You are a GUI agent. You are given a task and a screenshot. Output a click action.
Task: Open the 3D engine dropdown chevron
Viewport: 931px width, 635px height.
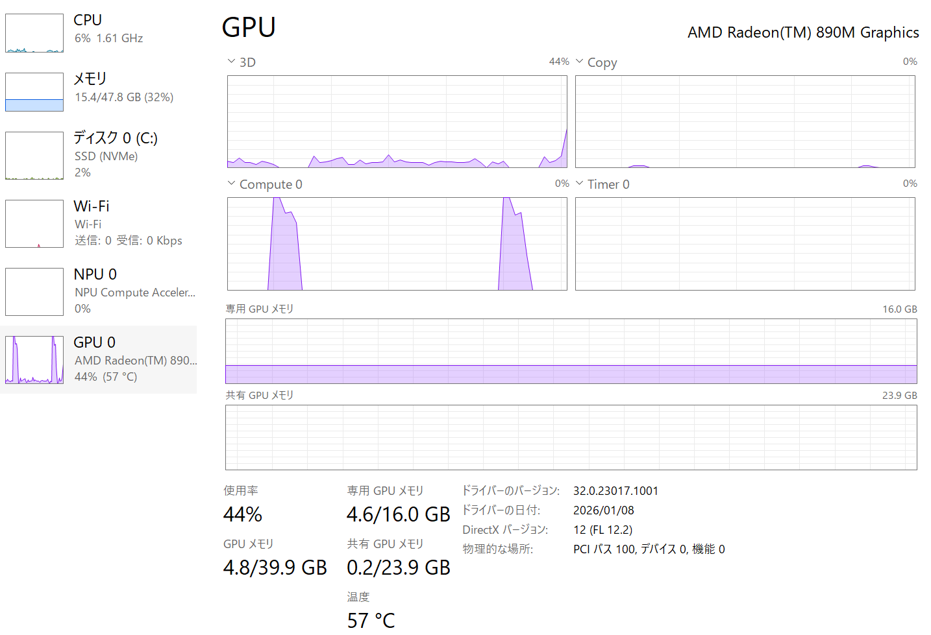pyautogui.click(x=231, y=62)
